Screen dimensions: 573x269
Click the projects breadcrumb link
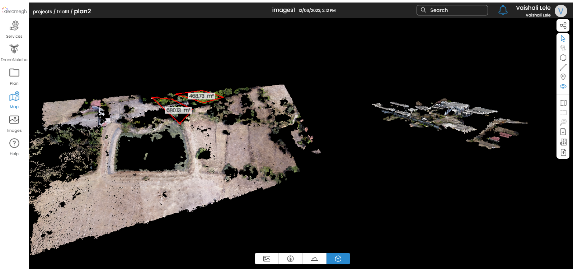point(42,11)
